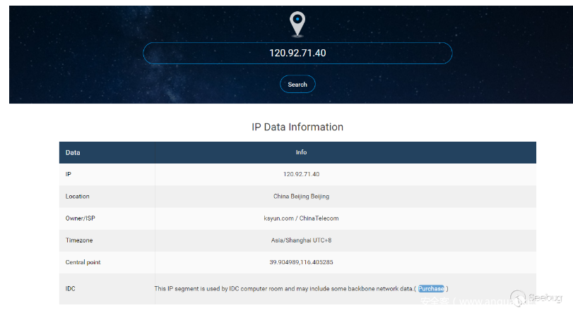Select the Timezone row label

pos(79,240)
